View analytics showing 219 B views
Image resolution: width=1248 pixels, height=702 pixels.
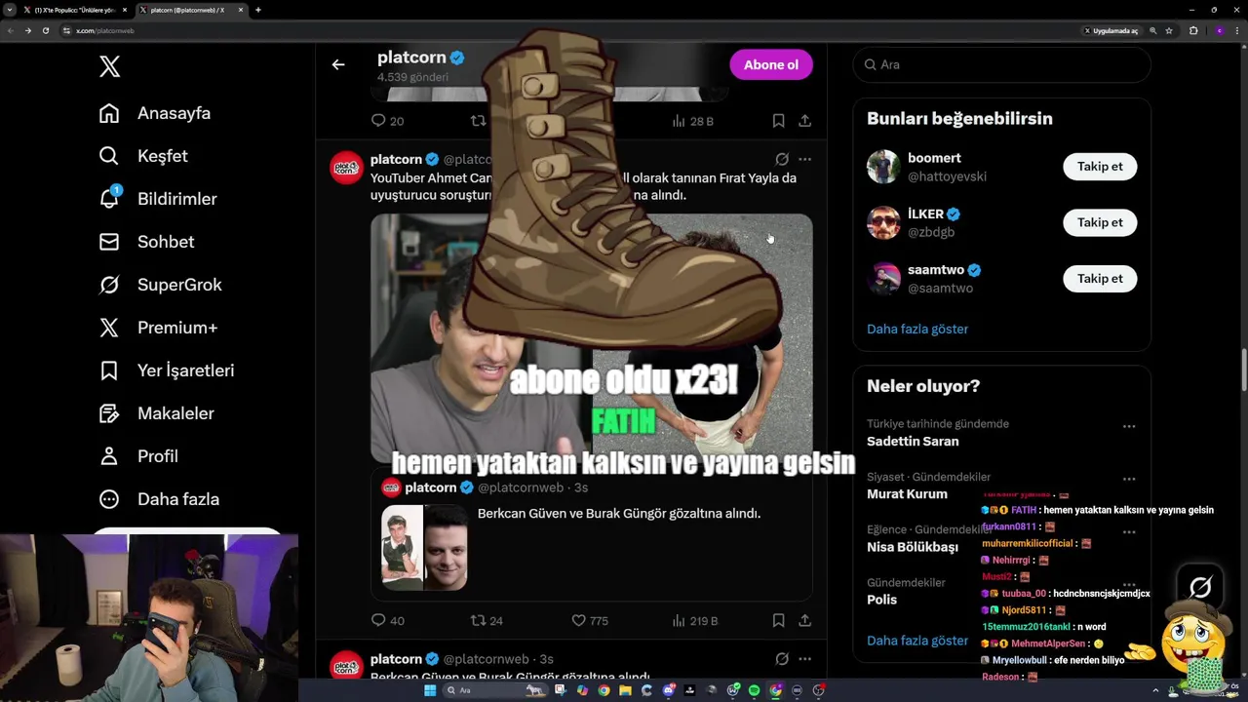click(x=695, y=620)
